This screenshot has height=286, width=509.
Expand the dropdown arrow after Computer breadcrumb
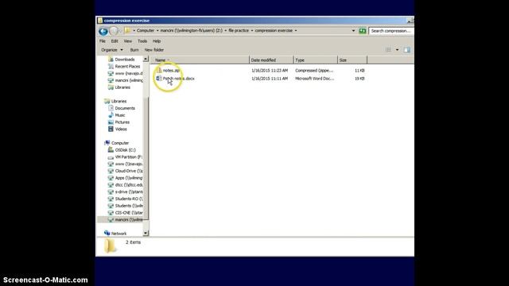click(157, 30)
